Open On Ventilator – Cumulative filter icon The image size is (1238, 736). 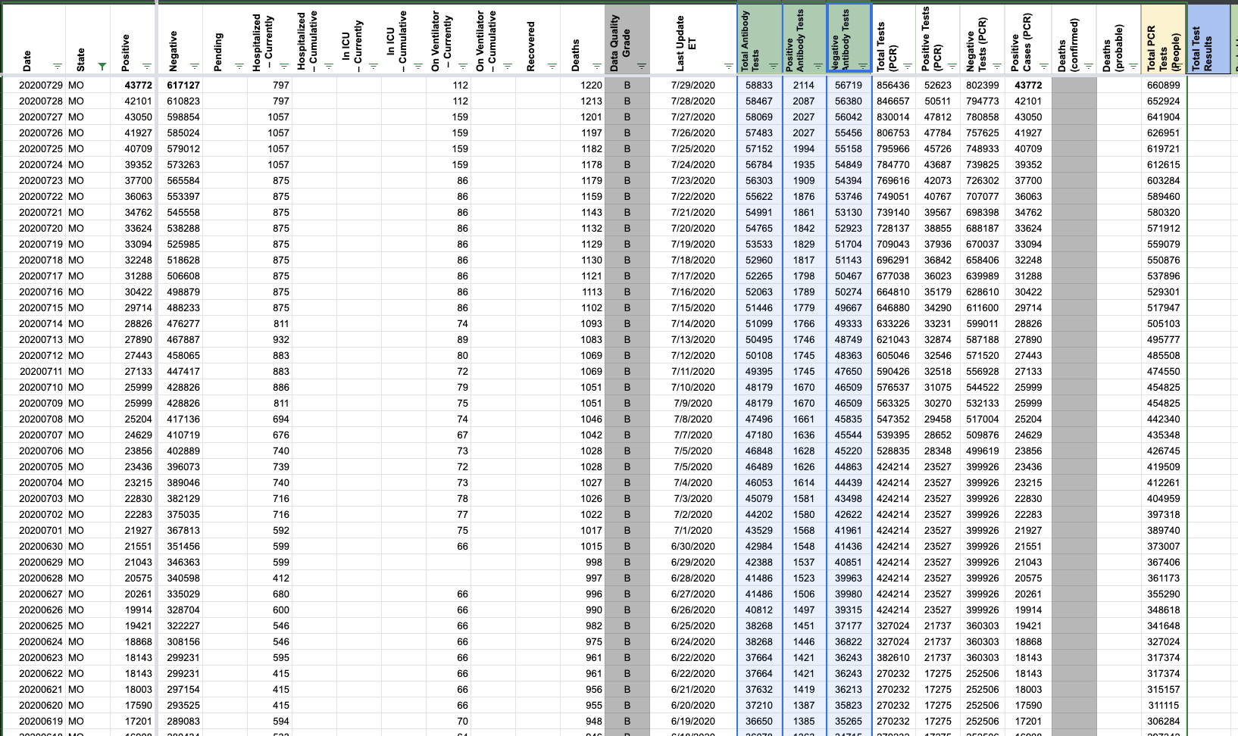507,67
